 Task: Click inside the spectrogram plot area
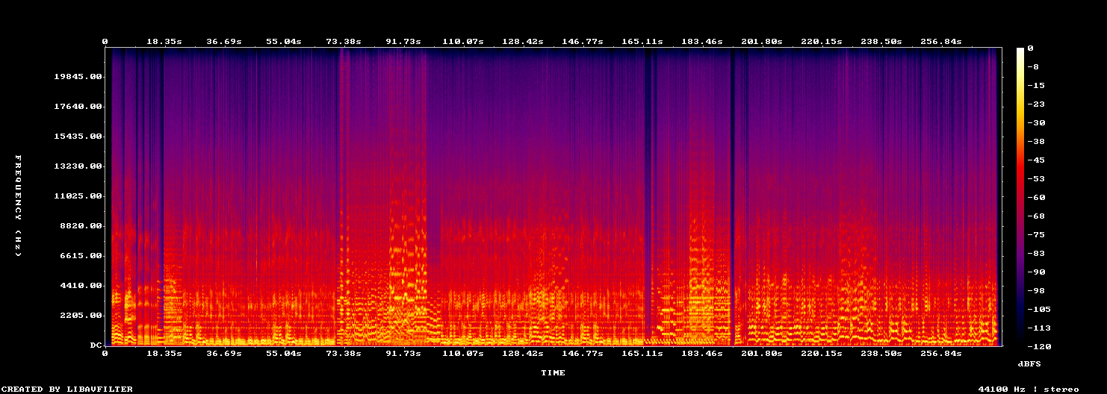tap(553, 197)
